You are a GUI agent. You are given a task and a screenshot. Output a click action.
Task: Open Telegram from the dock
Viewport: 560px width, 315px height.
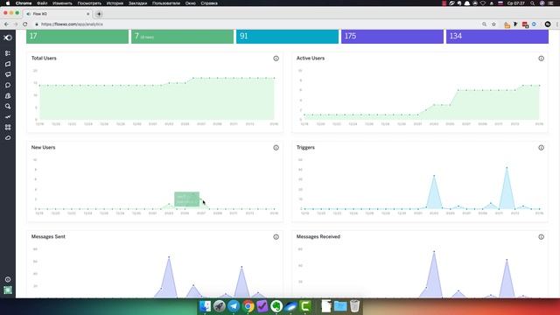(234, 306)
